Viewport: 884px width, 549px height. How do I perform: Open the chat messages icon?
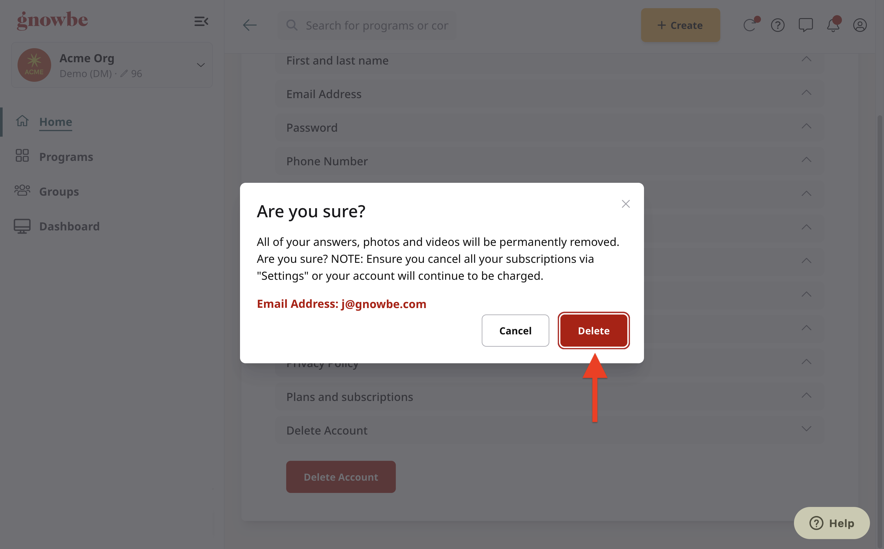point(805,25)
